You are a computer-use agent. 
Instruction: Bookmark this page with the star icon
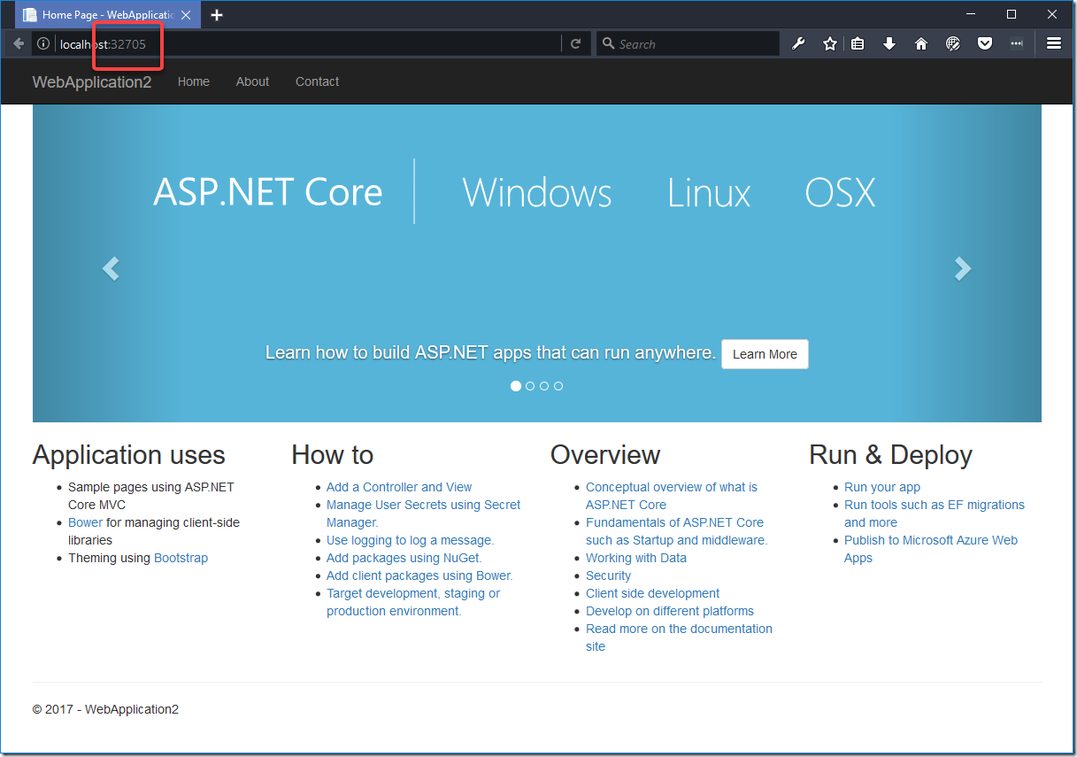(829, 43)
